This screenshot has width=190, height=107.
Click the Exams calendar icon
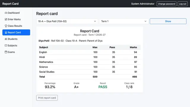[6, 52]
